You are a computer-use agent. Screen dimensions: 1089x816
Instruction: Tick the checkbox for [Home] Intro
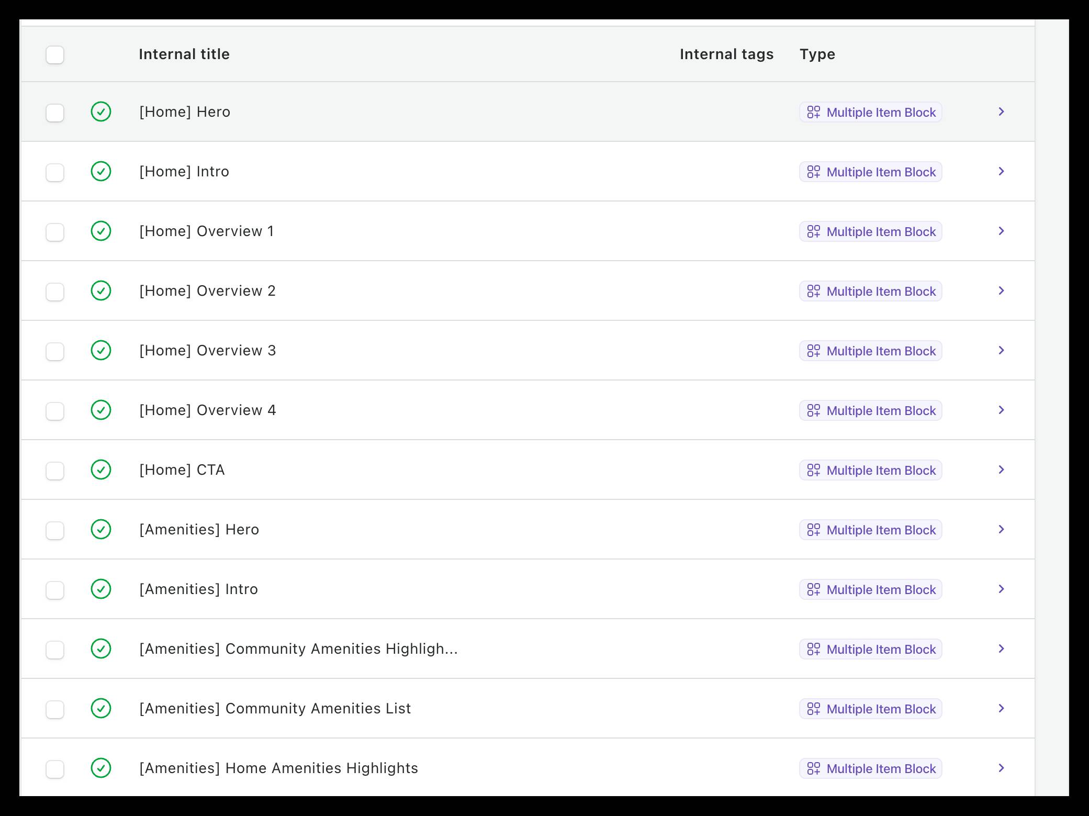pyautogui.click(x=55, y=172)
